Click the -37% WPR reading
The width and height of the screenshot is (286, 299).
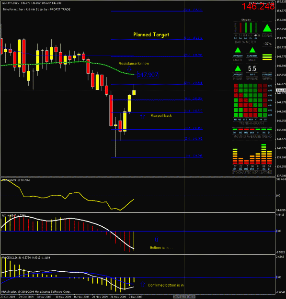point(267,44)
